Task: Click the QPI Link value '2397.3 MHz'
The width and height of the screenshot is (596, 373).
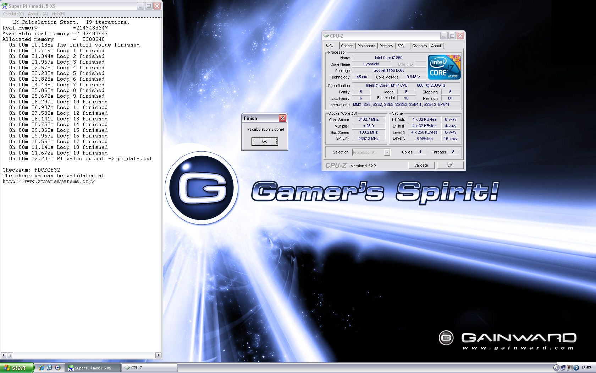Action: pyautogui.click(x=369, y=139)
